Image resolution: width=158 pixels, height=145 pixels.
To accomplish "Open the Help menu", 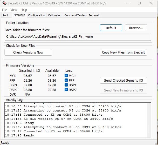I will pyautogui.click(x=24, y=10).
